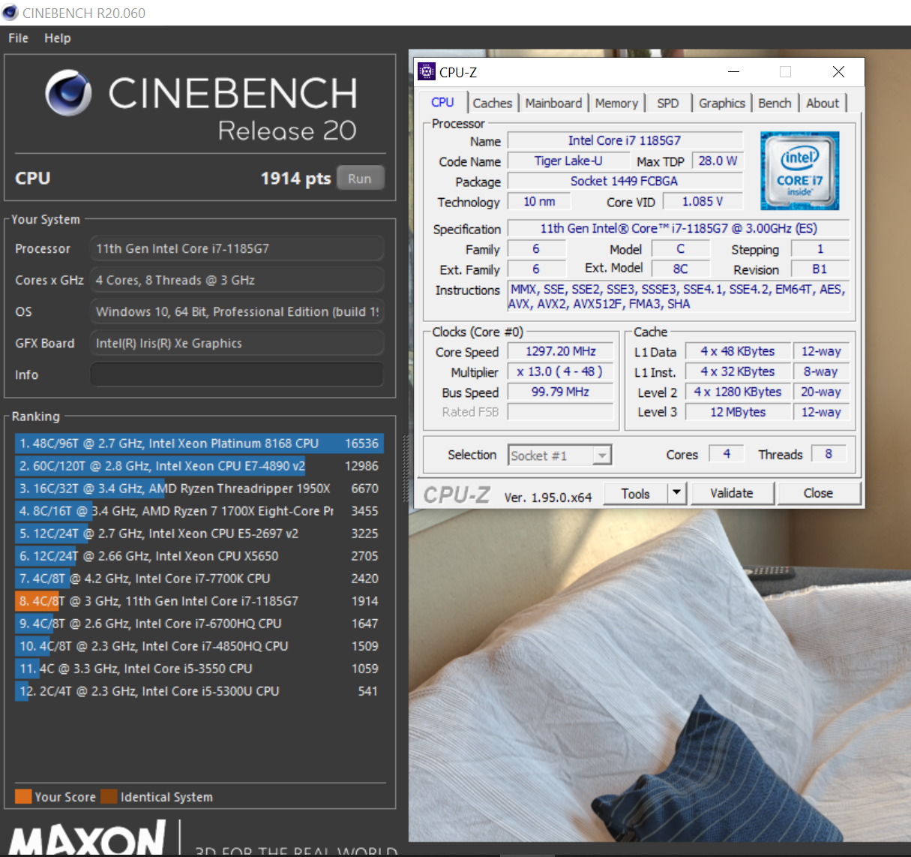Click the Technology value 10 nm
This screenshot has width=911, height=857.
pyautogui.click(x=539, y=201)
